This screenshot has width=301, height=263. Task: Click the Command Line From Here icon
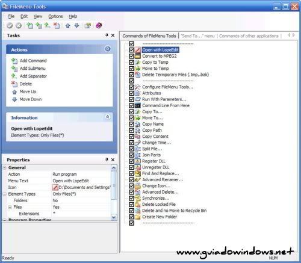[x=138, y=105]
